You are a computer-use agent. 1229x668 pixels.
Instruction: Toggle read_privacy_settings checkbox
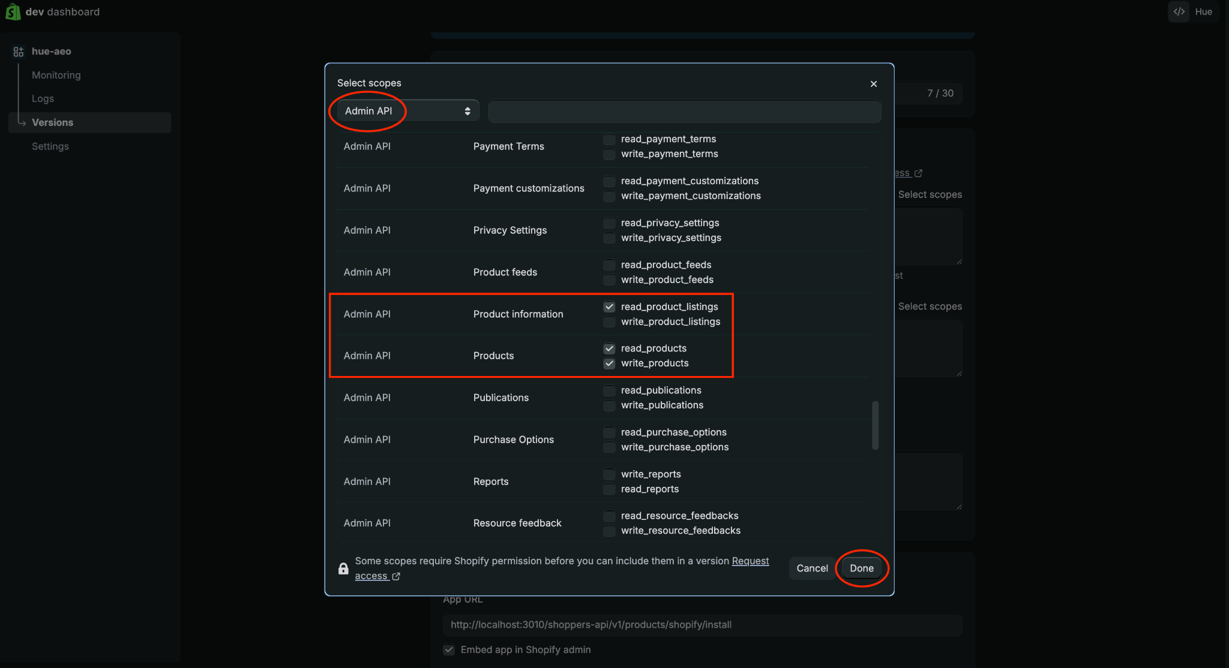click(609, 223)
